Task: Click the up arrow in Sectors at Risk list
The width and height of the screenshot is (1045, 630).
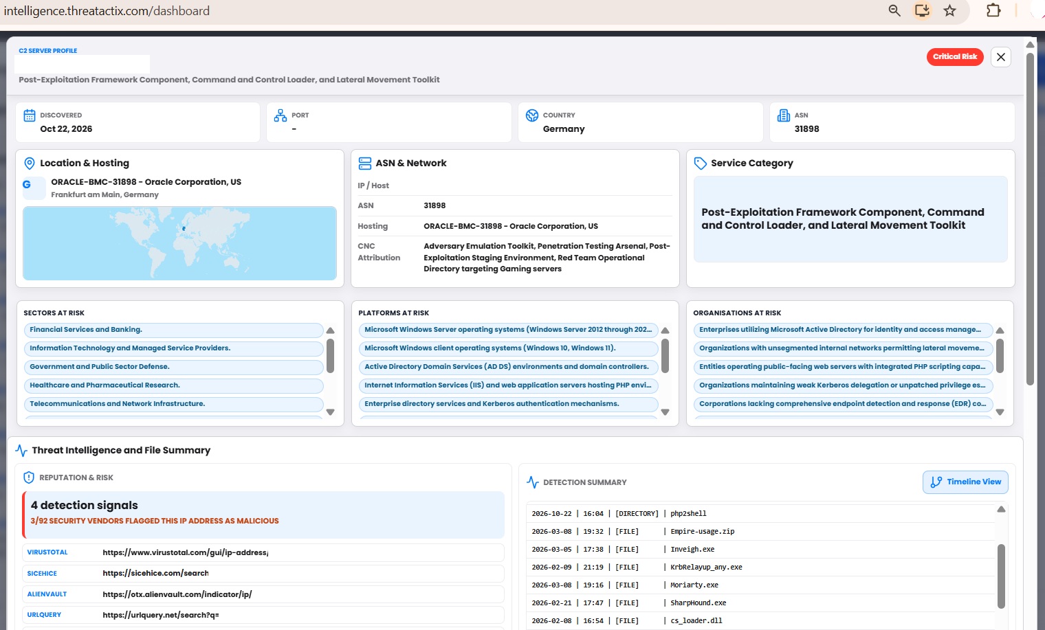Action: click(x=330, y=330)
